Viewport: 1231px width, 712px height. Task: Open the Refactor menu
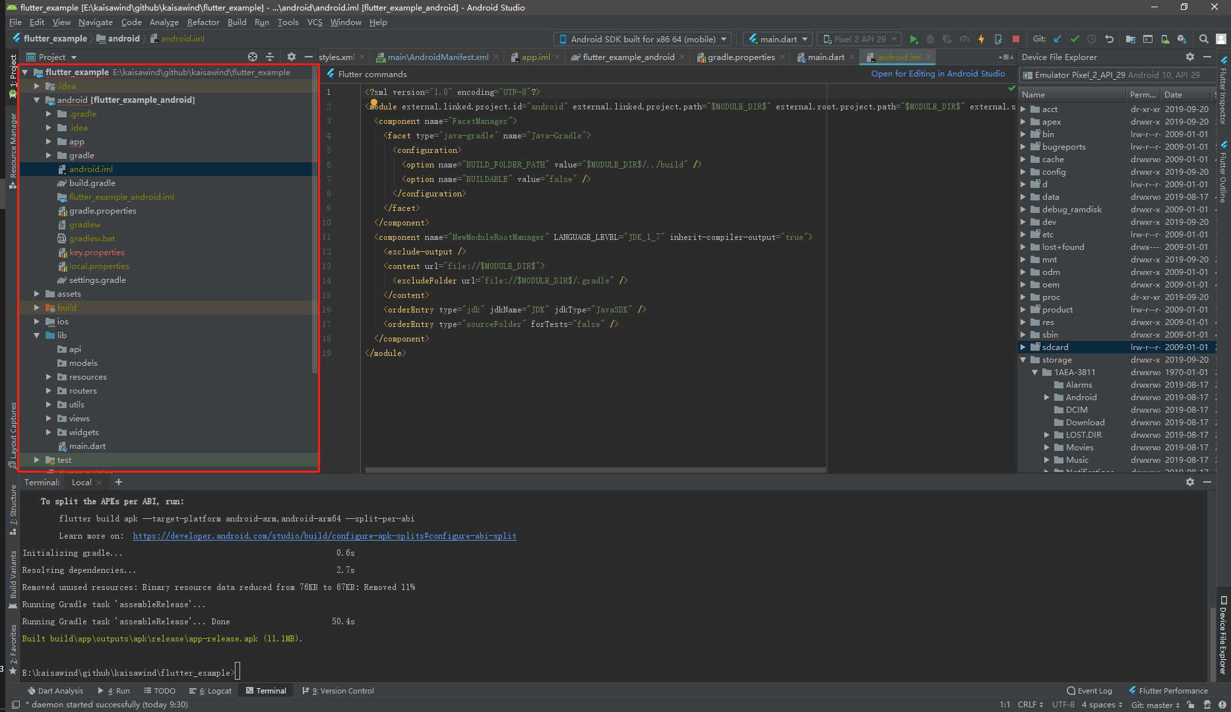[x=203, y=22]
